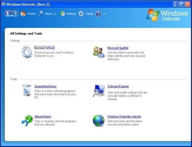Click the Help question mark icon
This screenshot has width=192, height=147.
click(x=98, y=14)
